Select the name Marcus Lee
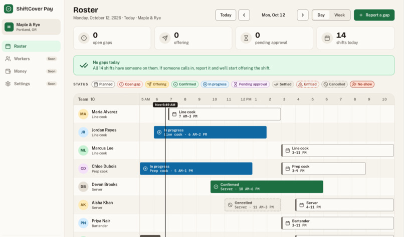Image resolution: width=404 pixels, height=237 pixels. point(103,148)
